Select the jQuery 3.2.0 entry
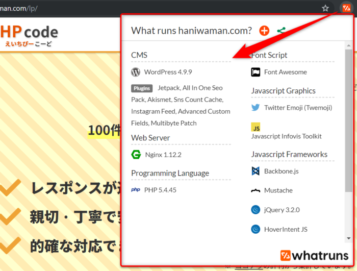 [x=282, y=210]
